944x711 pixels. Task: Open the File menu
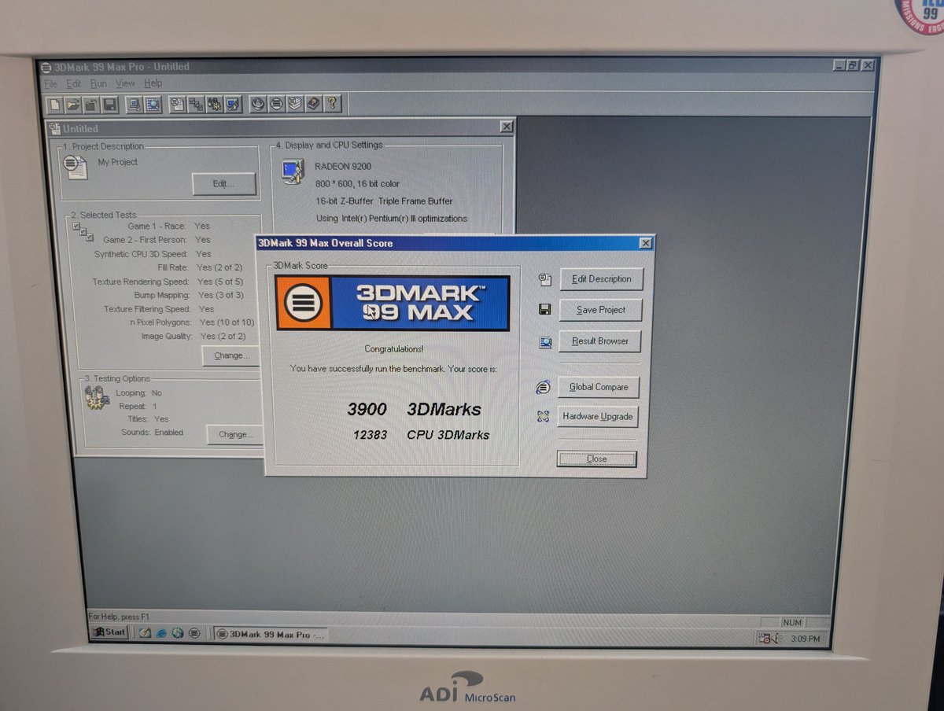51,83
